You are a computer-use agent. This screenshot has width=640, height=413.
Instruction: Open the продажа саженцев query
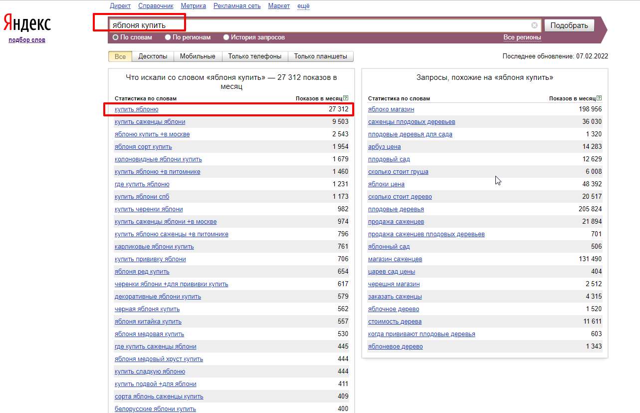coord(396,222)
